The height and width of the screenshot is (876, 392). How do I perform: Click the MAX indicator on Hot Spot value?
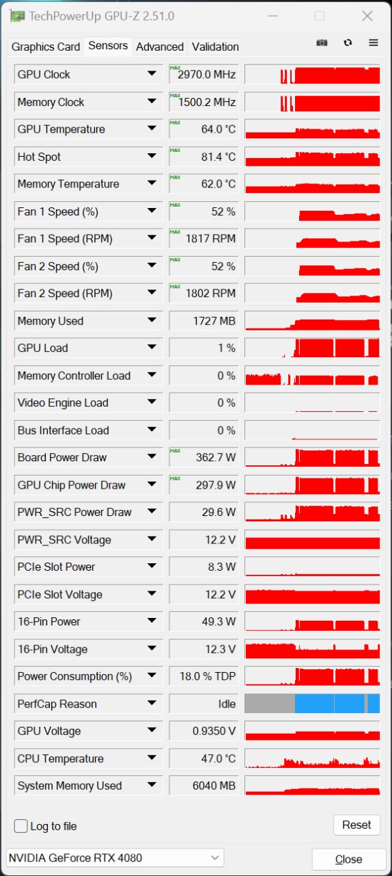pyautogui.click(x=175, y=149)
